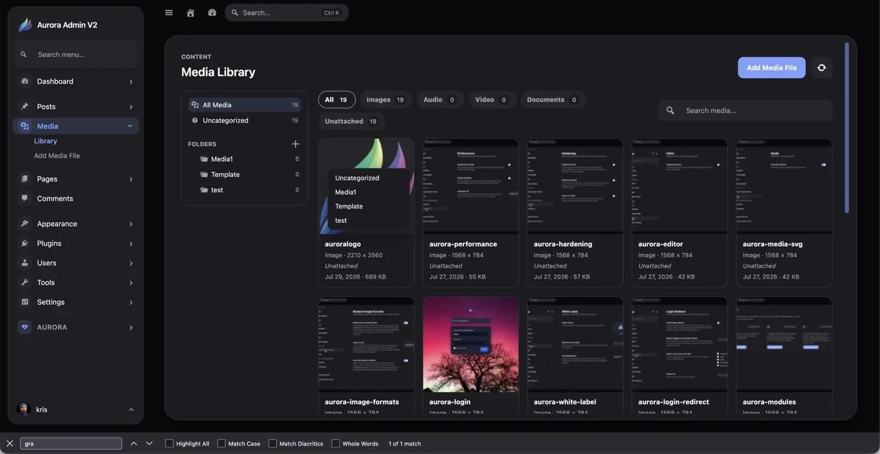This screenshot has width=880, height=454.
Task: Click the Appearance brush icon
Action: 25,224
